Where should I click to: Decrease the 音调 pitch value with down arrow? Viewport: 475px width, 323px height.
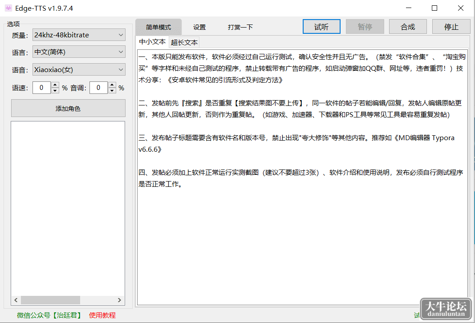coord(112,90)
